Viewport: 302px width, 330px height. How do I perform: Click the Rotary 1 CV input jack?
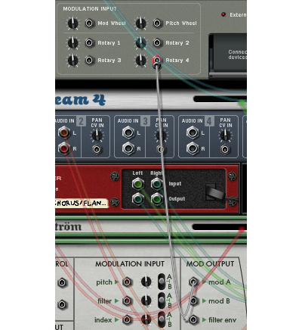click(x=89, y=42)
